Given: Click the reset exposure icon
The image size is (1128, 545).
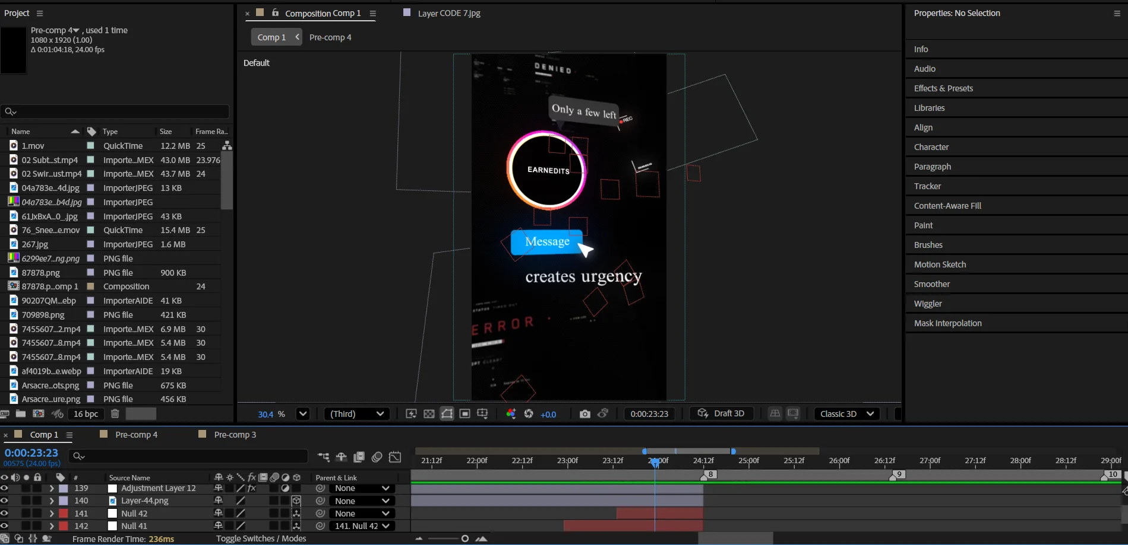Looking at the screenshot, I should [x=528, y=414].
